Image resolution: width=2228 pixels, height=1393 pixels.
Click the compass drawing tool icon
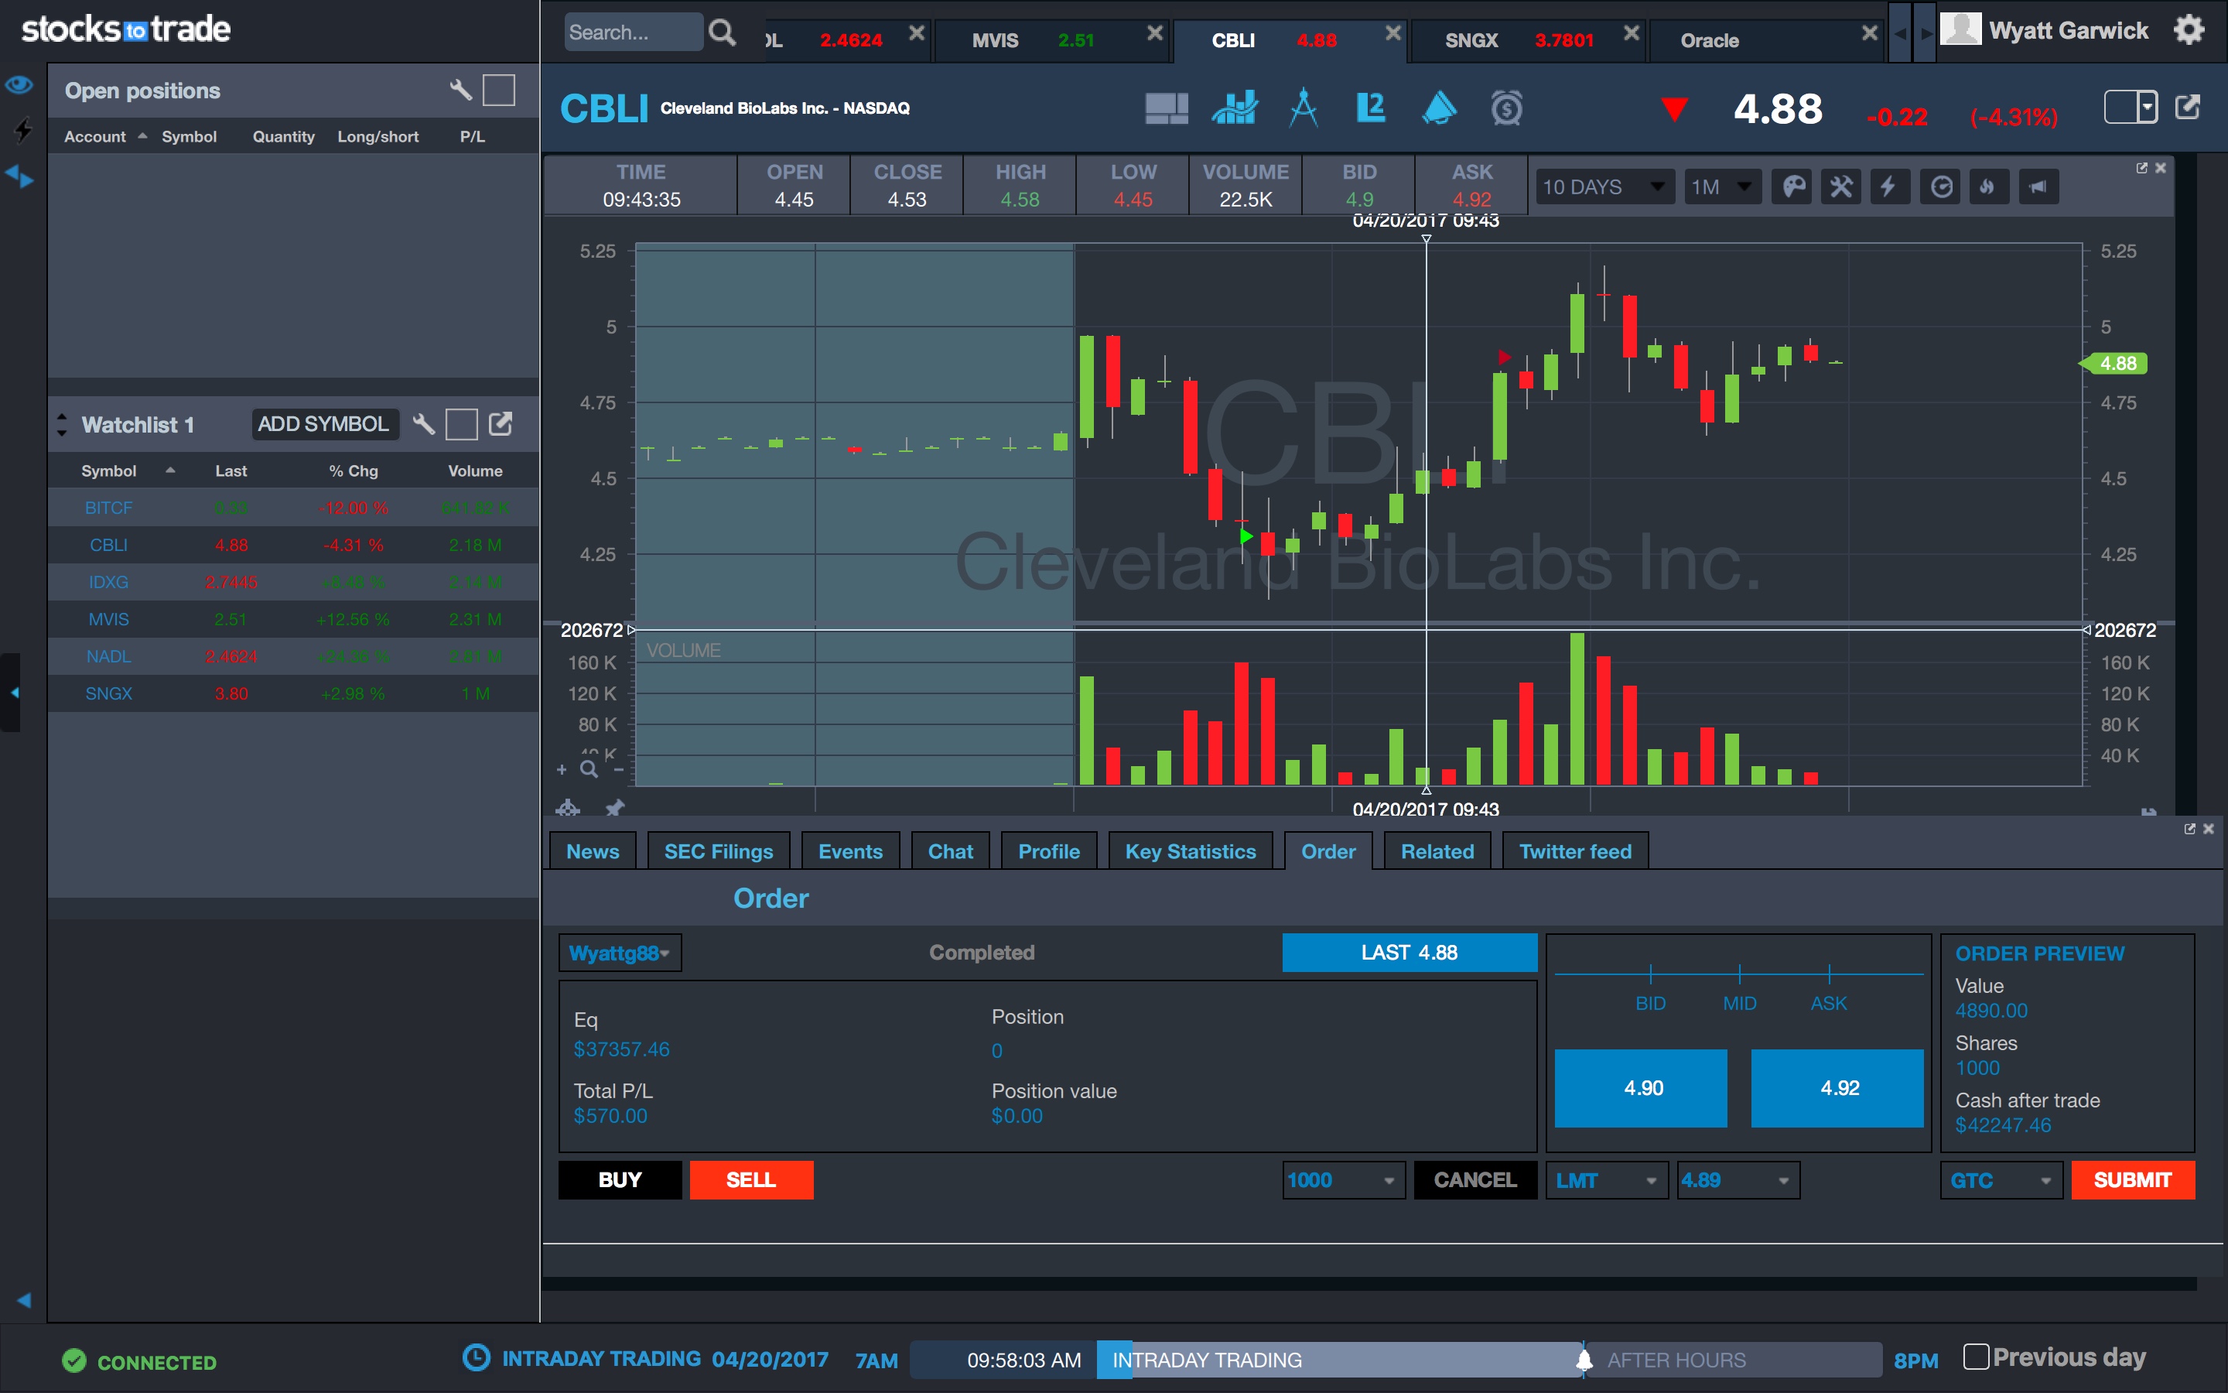1303,108
